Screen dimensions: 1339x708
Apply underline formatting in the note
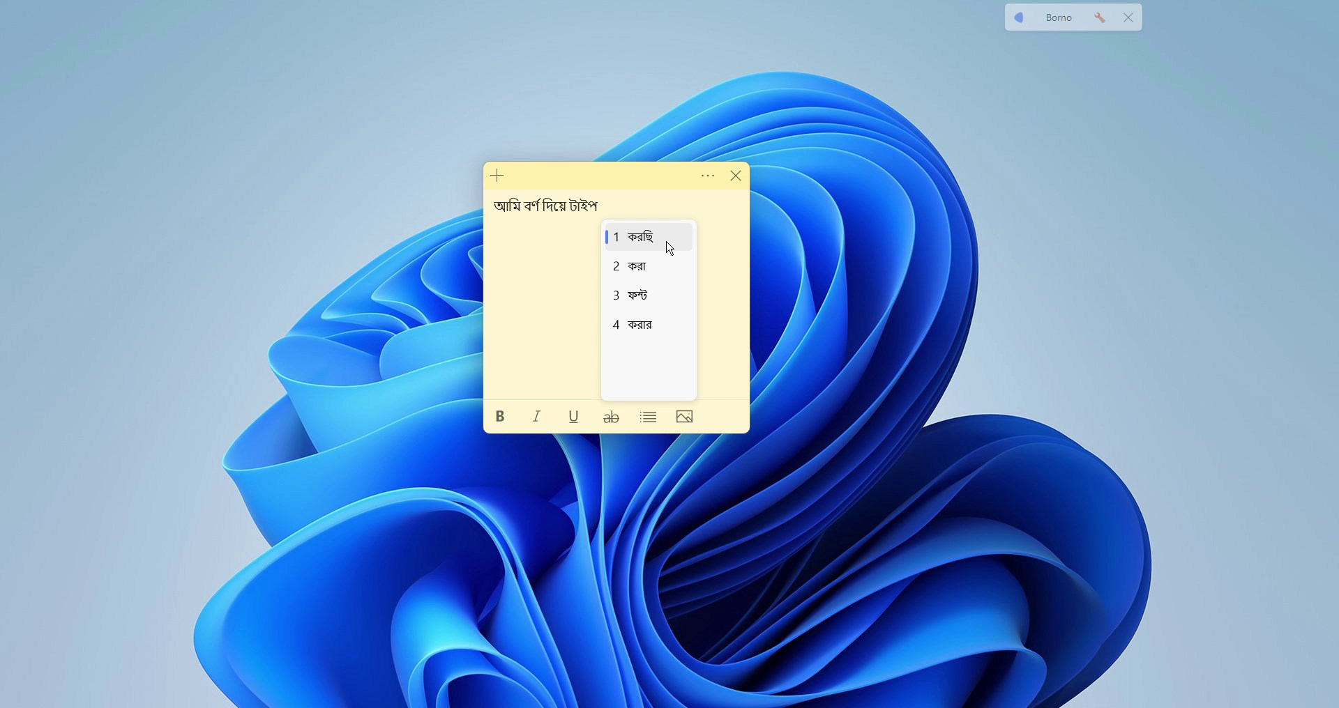[x=574, y=417]
